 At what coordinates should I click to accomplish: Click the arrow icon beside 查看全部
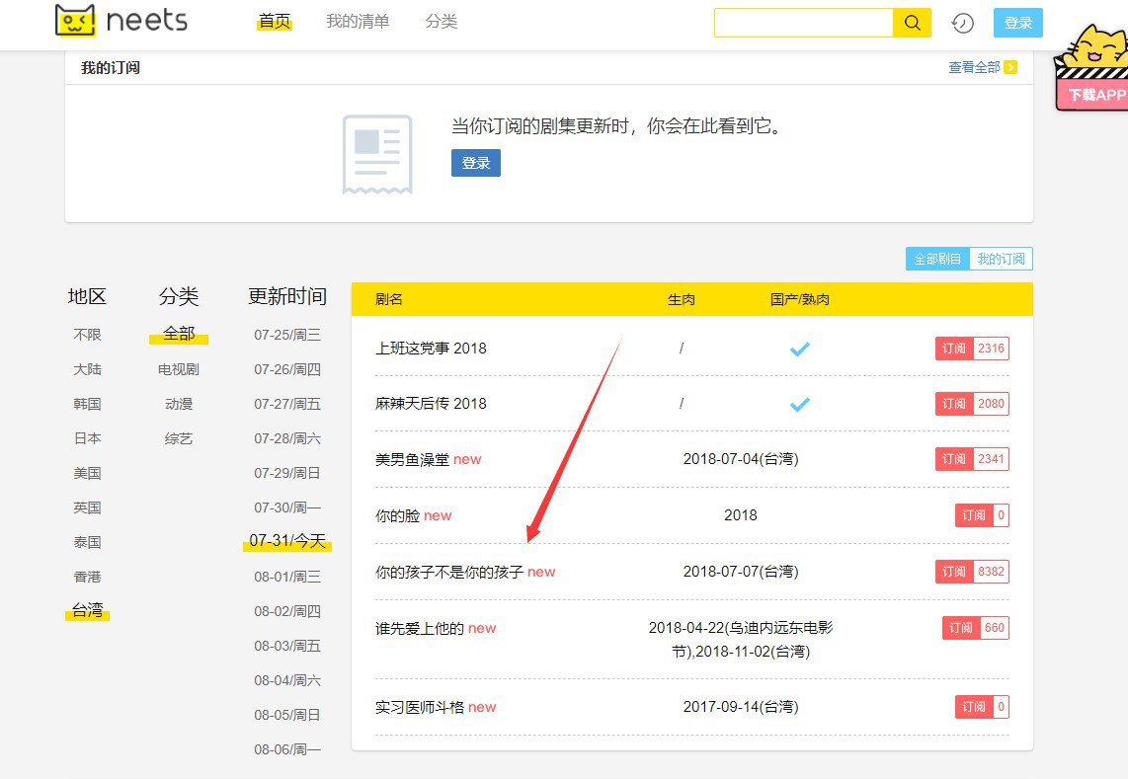point(1009,67)
